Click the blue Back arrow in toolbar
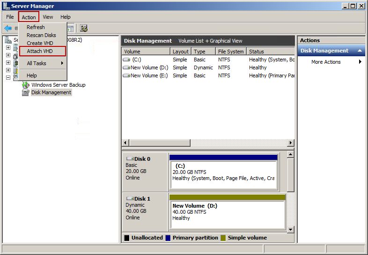 pyautogui.click(x=8, y=29)
